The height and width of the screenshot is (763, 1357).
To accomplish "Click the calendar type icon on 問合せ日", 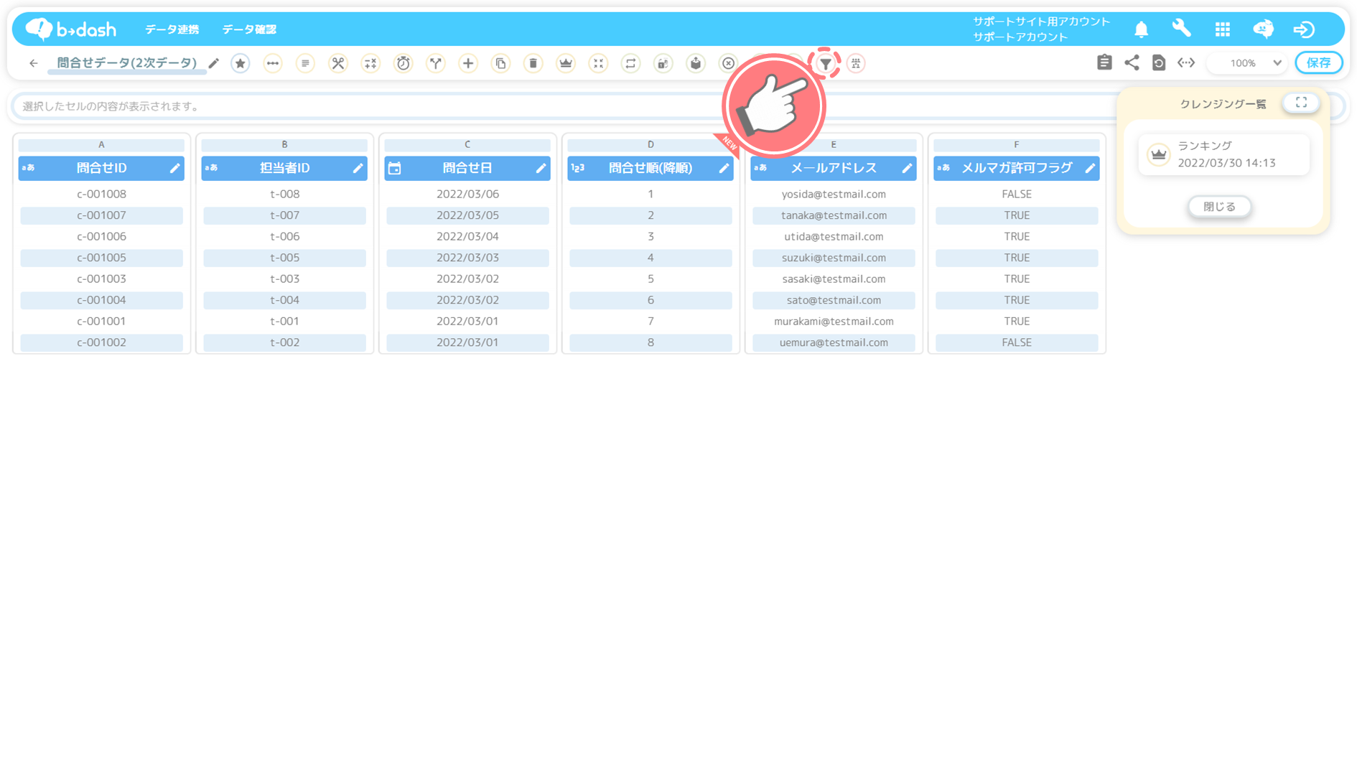I will (395, 168).
